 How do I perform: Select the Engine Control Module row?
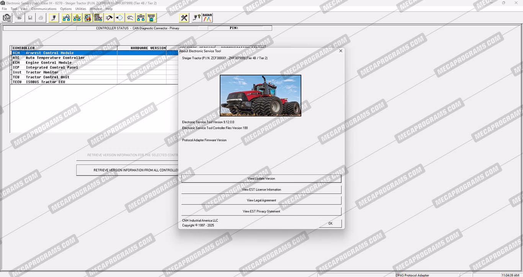[x=49, y=62]
